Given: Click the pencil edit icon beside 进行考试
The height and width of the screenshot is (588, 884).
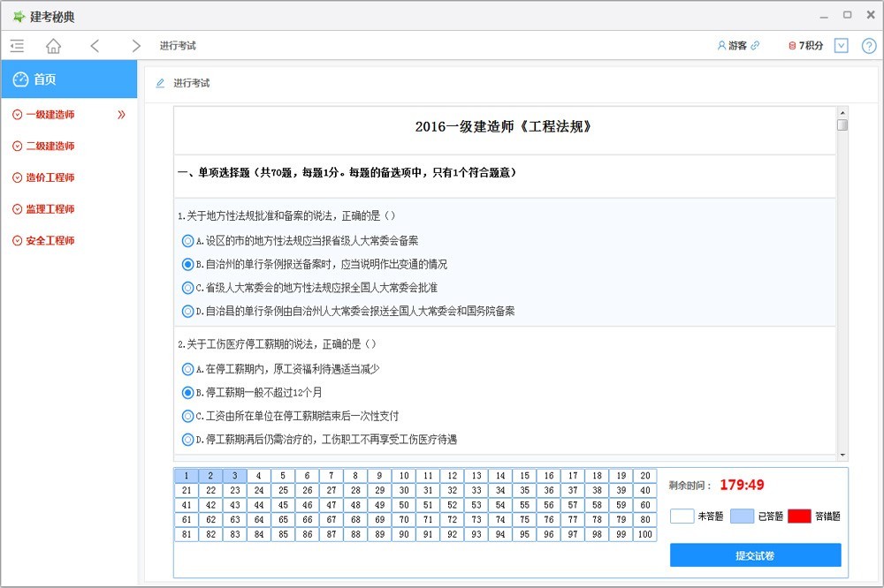Looking at the screenshot, I should pyautogui.click(x=159, y=82).
